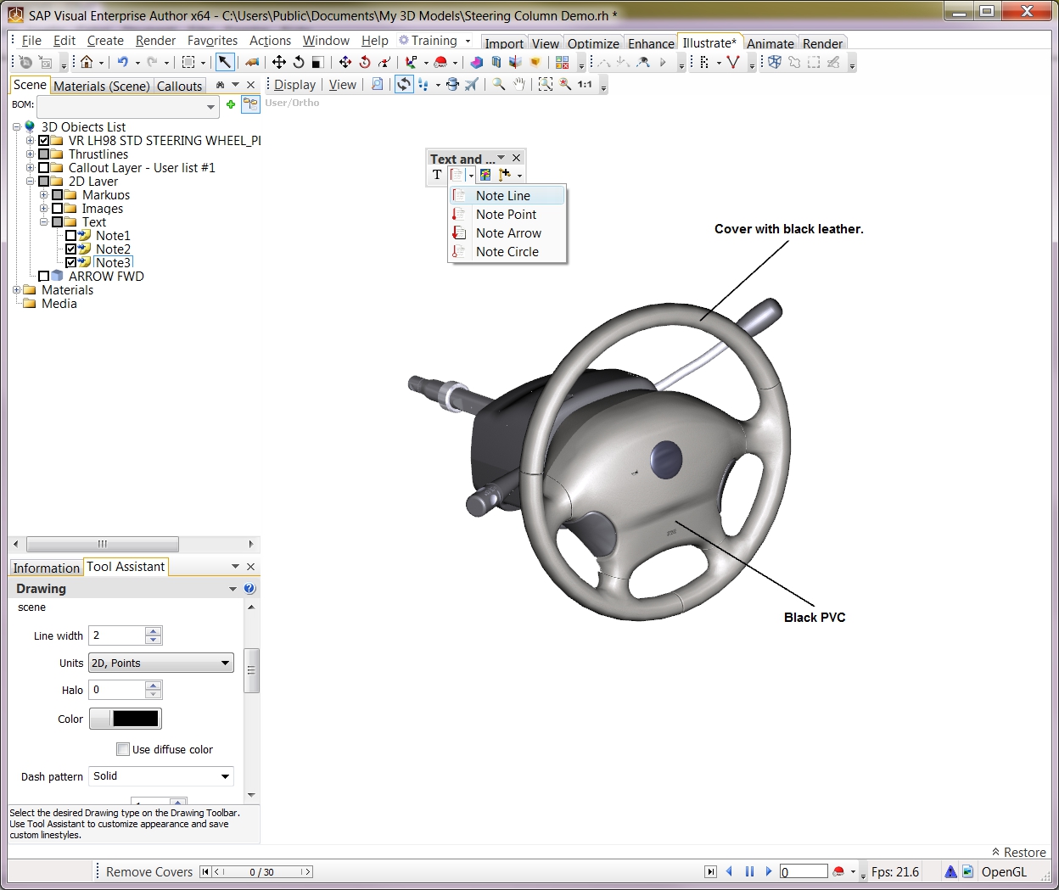Click the Display button in view toolbar
The width and height of the screenshot is (1059, 890).
click(294, 85)
